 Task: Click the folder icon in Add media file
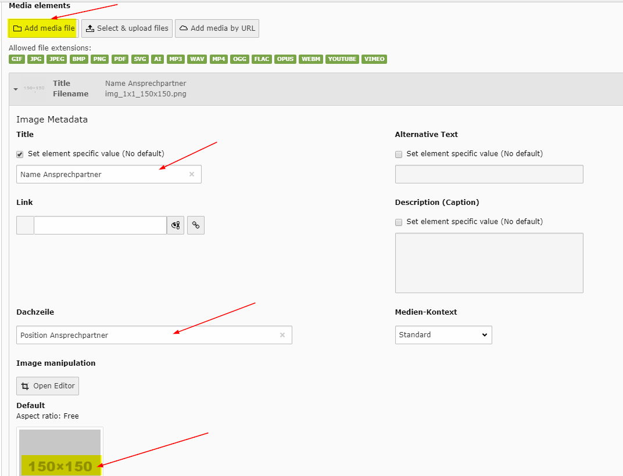point(17,28)
